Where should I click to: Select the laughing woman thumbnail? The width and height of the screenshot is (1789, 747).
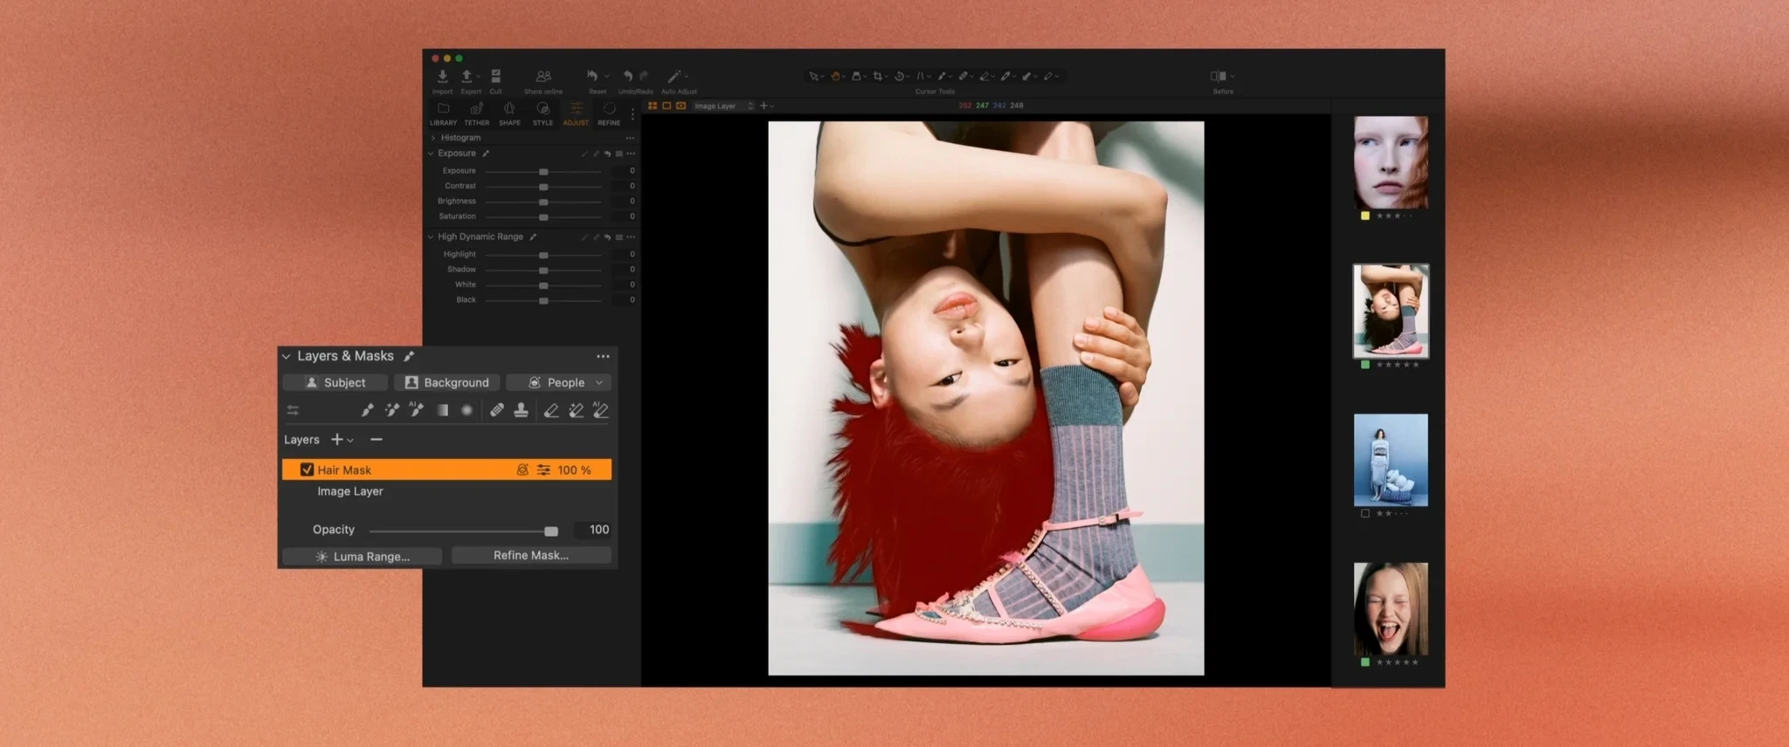1391,608
